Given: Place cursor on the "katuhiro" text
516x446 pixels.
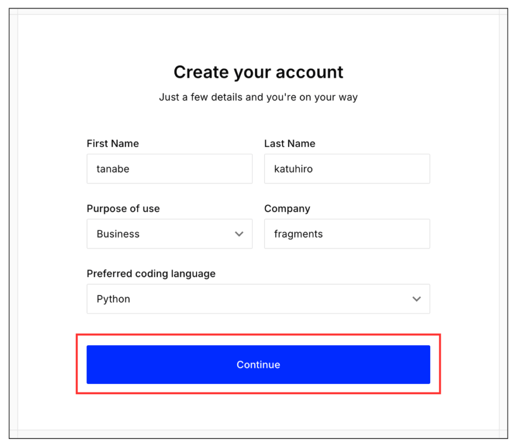Looking at the screenshot, I should click(293, 169).
